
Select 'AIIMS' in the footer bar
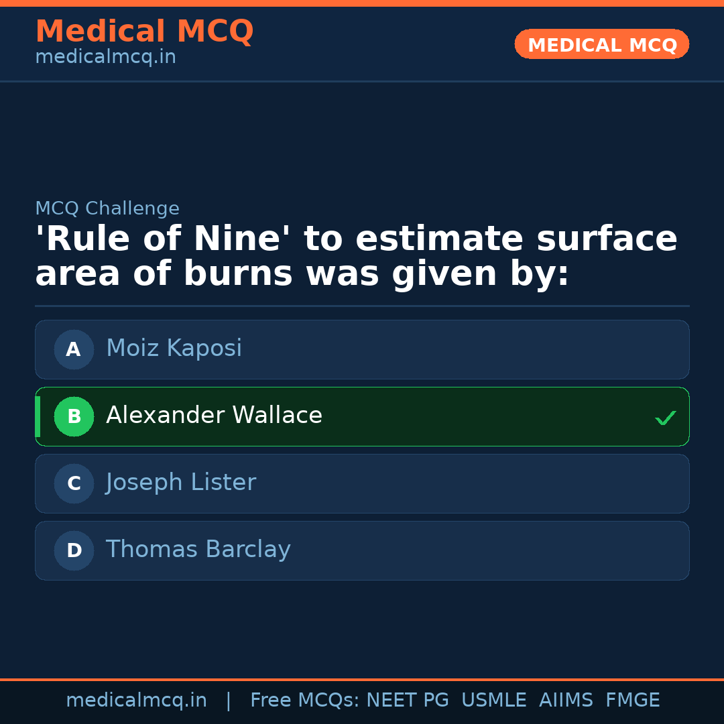coord(566,701)
